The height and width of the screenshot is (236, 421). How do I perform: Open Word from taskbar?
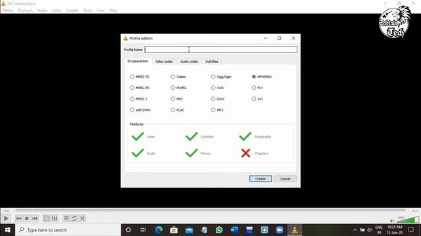point(234,230)
